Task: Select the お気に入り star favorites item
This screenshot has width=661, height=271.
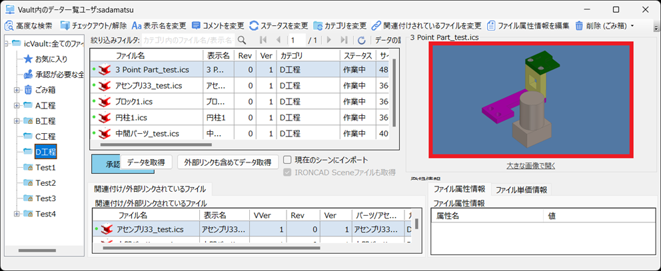Action: point(45,59)
